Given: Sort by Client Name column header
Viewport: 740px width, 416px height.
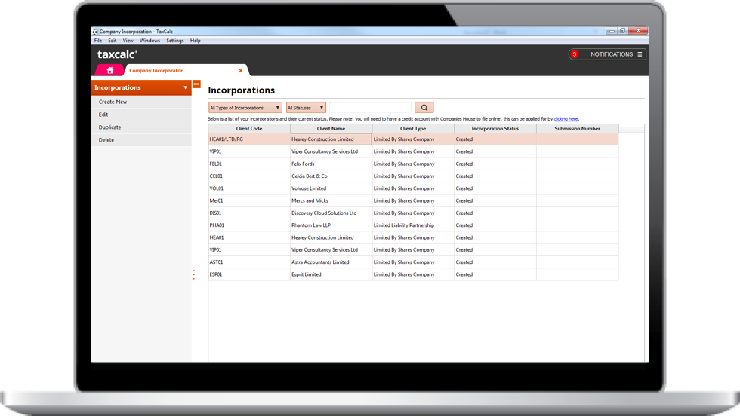Looking at the screenshot, I should tap(331, 129).
